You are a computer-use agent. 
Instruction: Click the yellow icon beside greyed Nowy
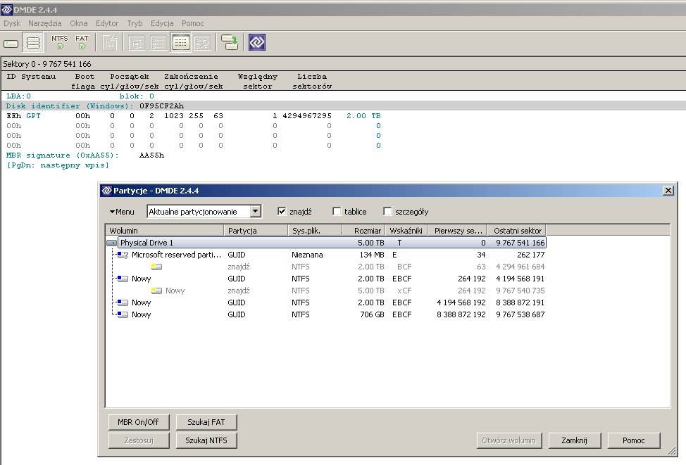pos(156,291)
